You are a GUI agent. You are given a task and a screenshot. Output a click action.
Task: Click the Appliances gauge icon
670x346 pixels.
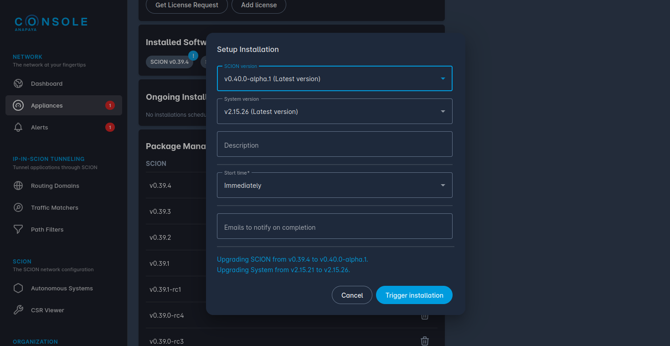click(x=18, y=105)
